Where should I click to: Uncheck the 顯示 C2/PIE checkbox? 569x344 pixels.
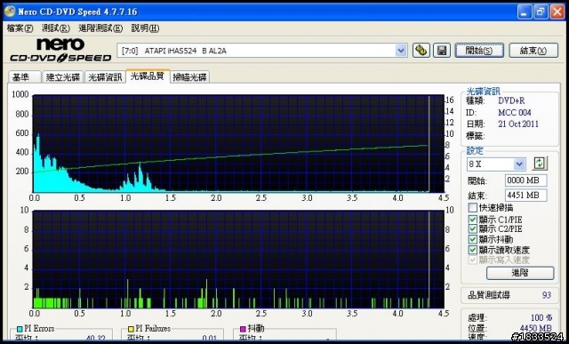coord(472,229)
